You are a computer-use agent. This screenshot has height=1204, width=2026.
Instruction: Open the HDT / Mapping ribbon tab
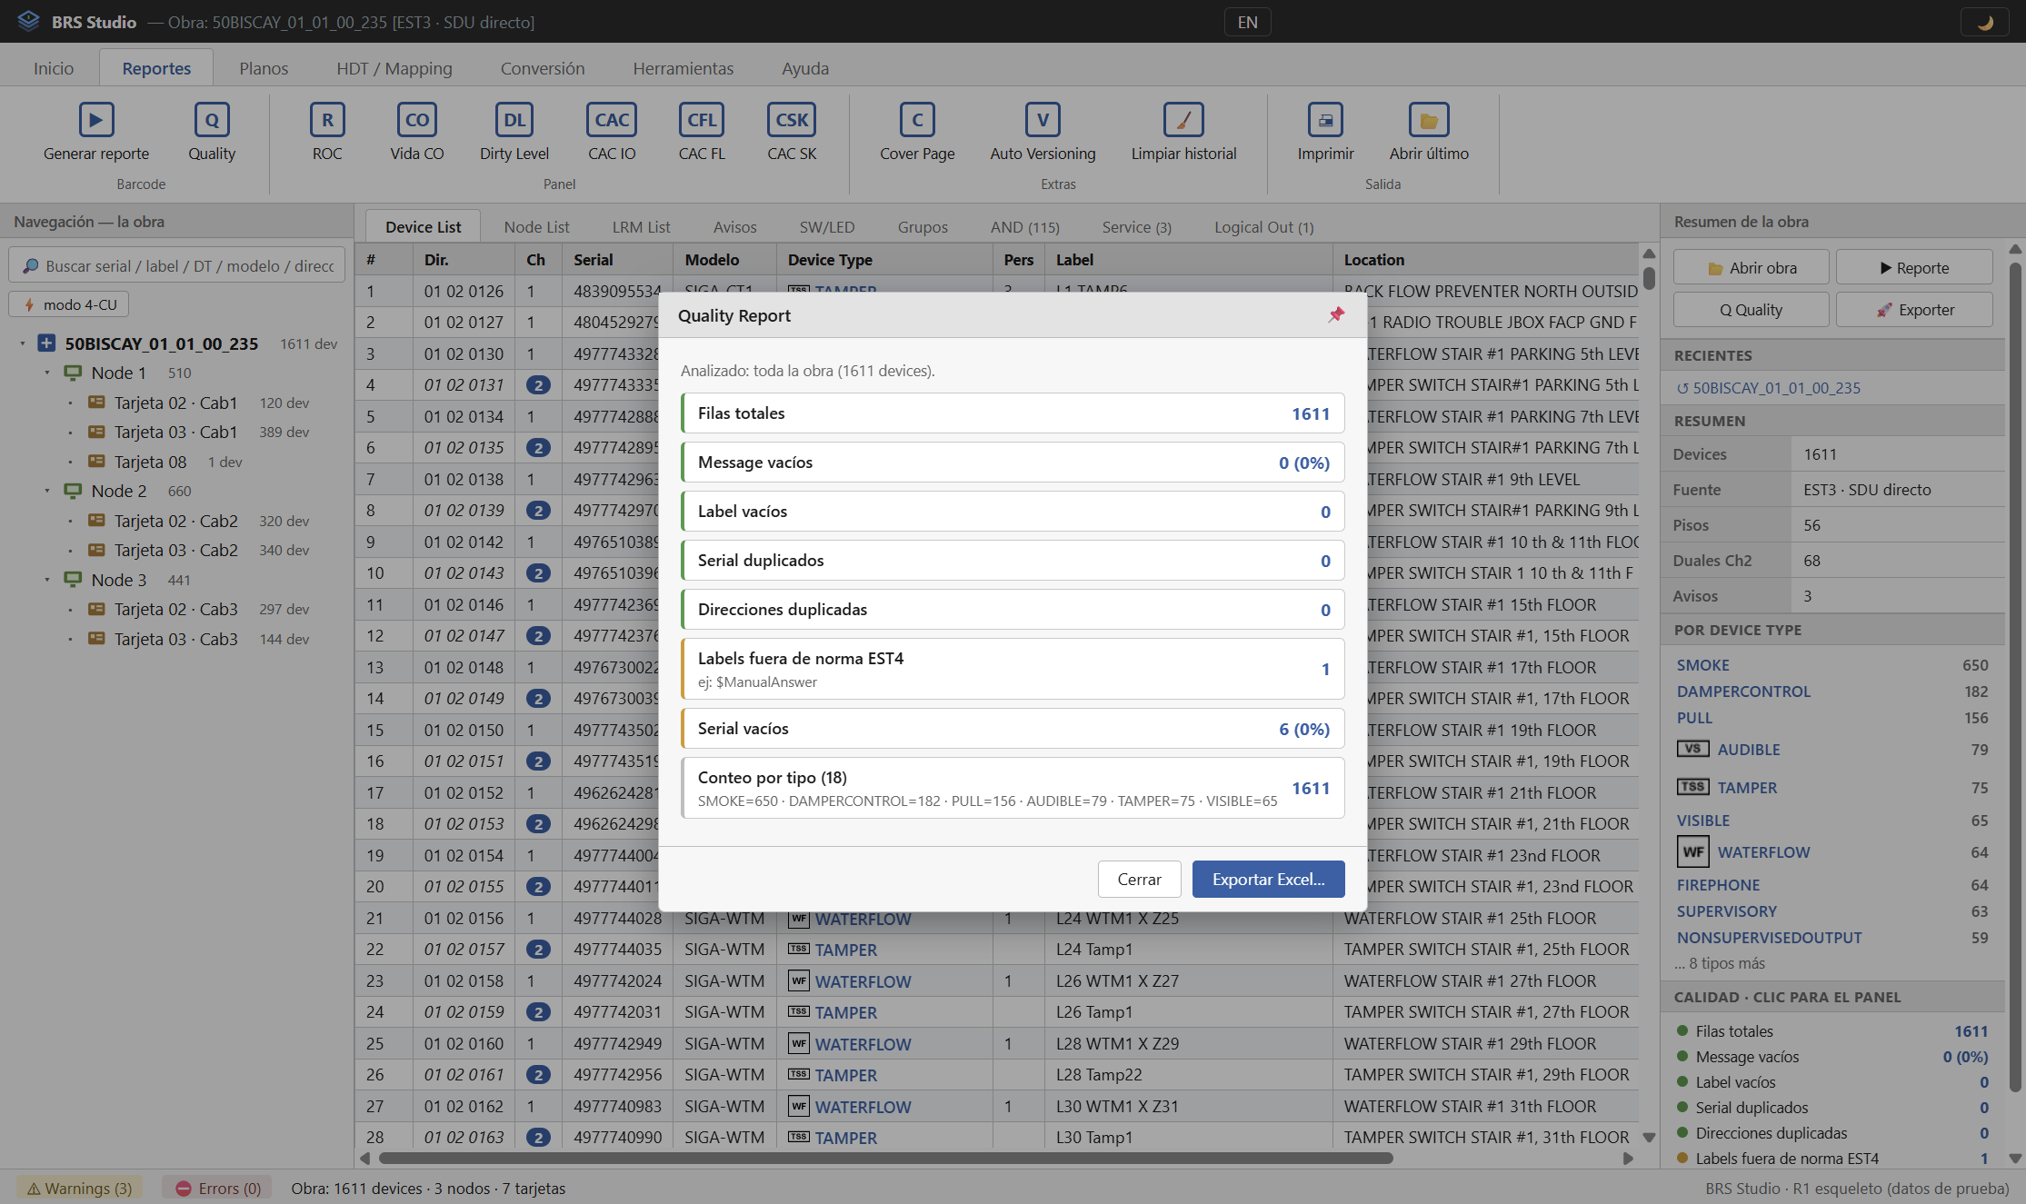pos(394,68)
